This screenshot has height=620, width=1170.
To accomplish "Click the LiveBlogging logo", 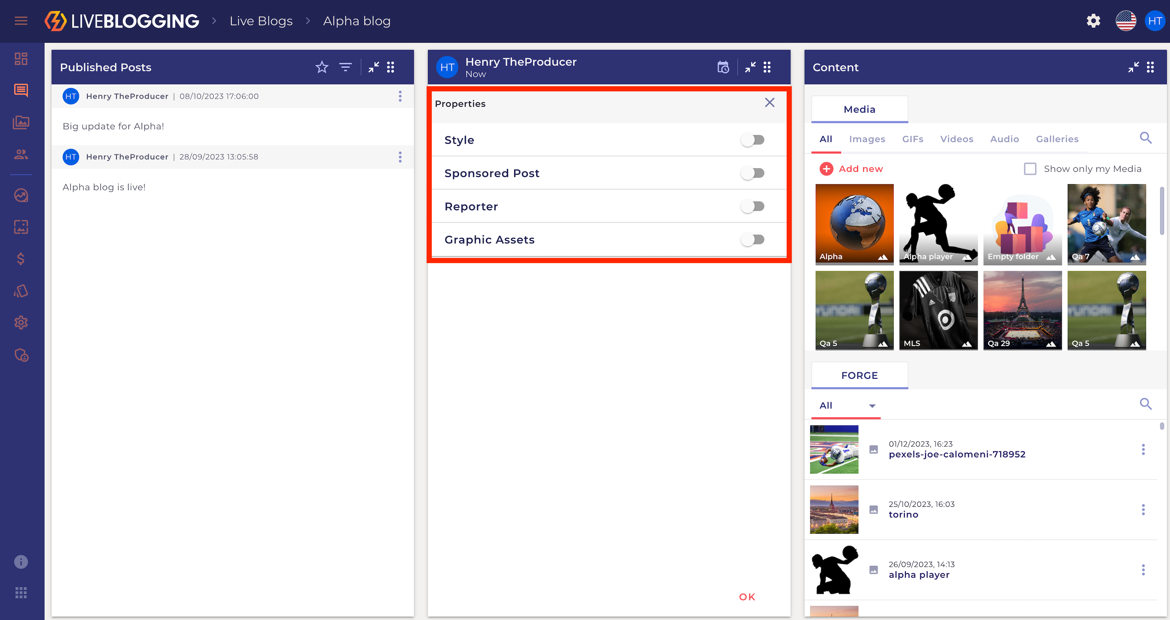I will click(122, 21).
